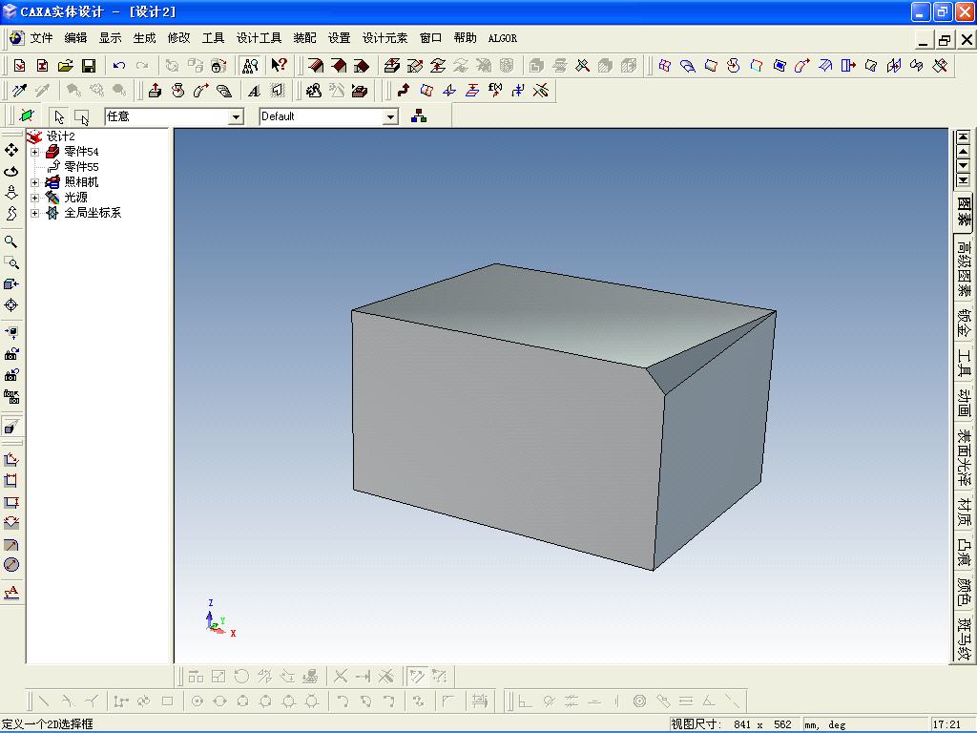Toggle the box selection tool
The height and width of the screenshot is (733, 977).
82,116
